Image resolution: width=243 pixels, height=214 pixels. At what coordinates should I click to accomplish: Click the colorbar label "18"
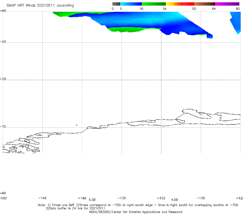141,9
